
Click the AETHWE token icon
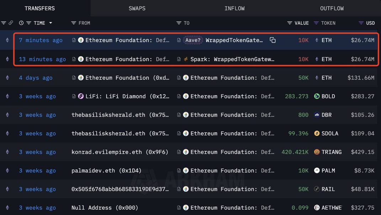[317, 208]
